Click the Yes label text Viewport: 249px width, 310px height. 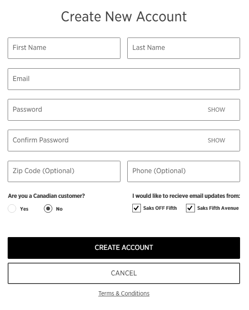pos(24,209)
